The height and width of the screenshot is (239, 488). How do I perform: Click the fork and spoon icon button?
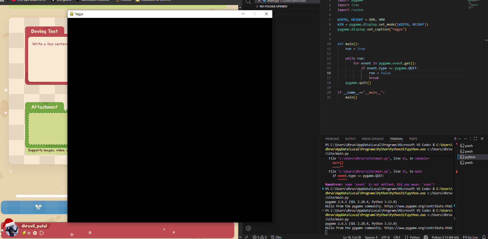click(x=38, y=207)
